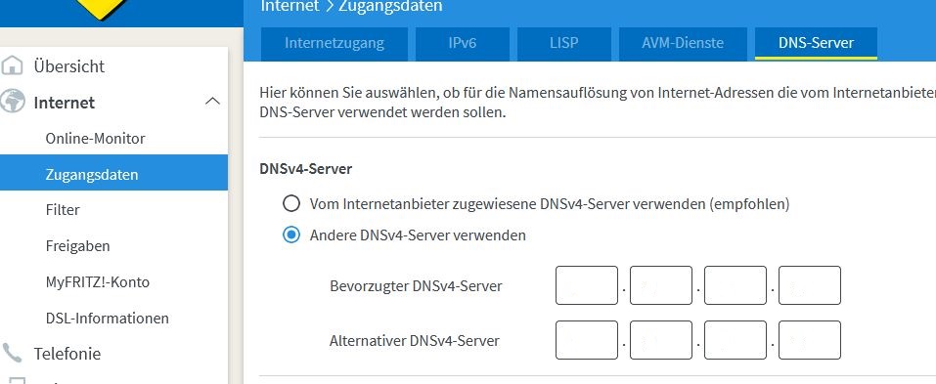
Task: Click the Bevorzugter DNSv4-Server label
Action: pyautogui.click(x=416, y=286)
